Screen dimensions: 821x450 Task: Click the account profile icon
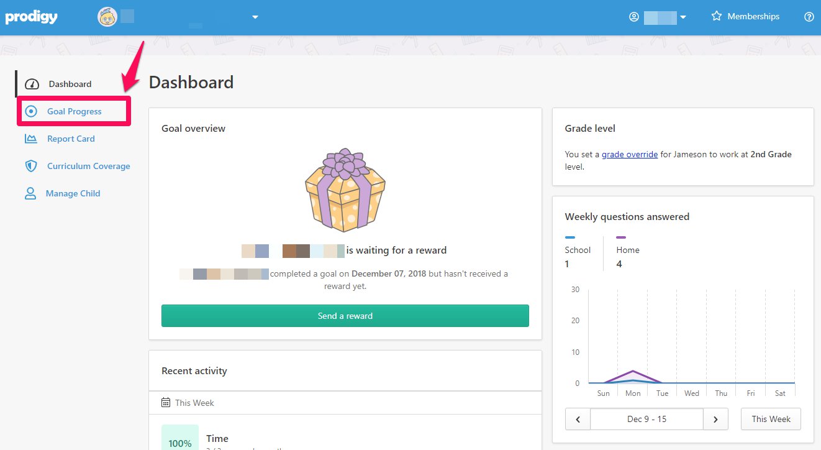(634, 17)
